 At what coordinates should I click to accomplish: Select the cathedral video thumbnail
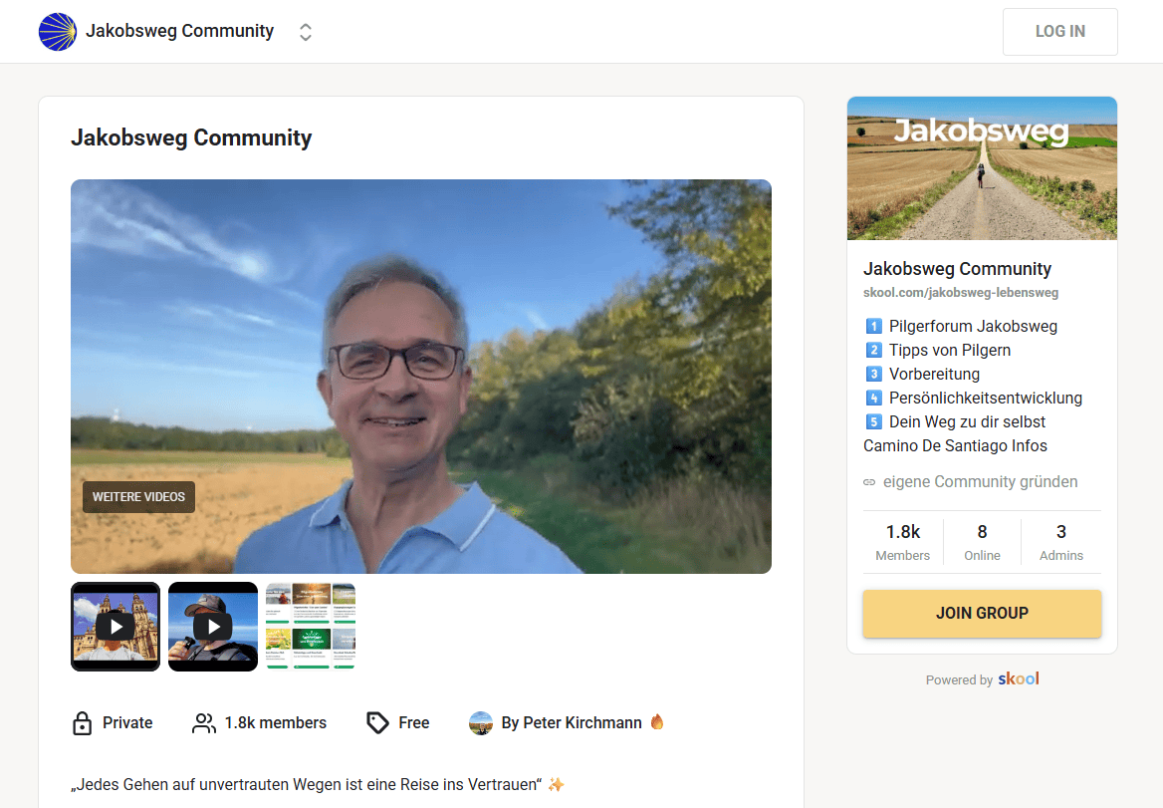tap(115, 626)
